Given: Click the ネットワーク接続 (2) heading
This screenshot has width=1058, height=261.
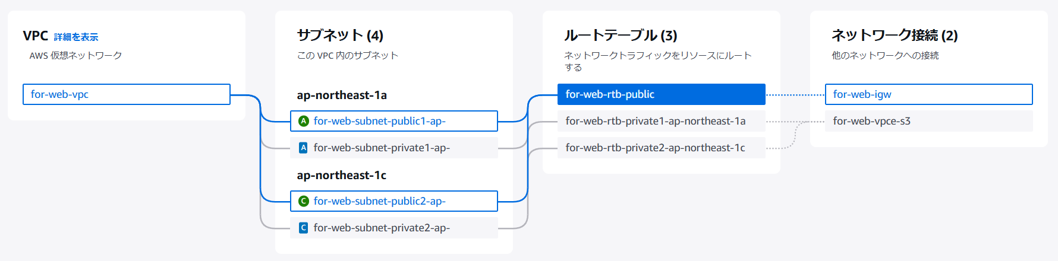Looking at the screenshot, I should click(x=895, y=36).
